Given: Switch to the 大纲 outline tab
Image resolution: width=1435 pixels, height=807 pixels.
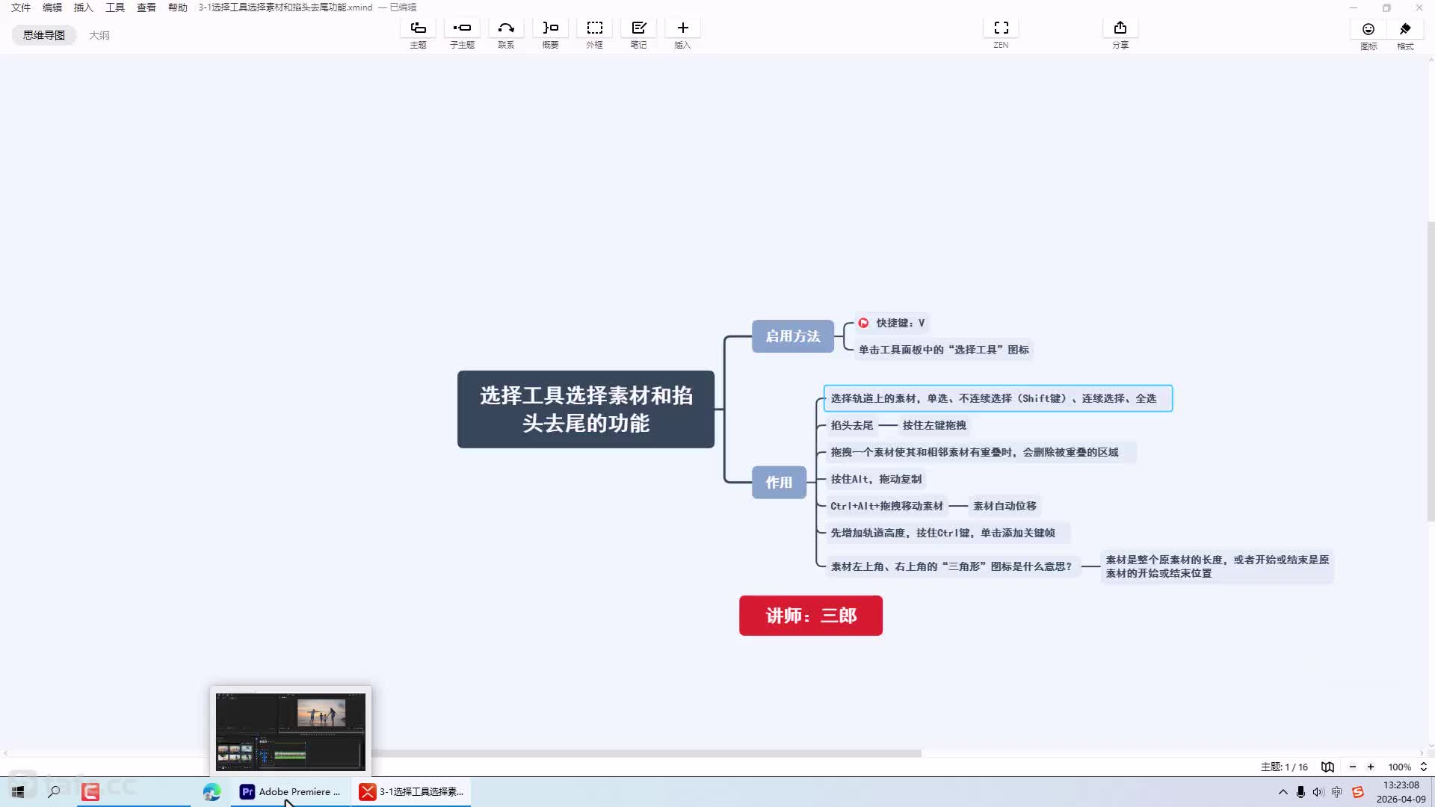Looking at the screenshot, I should point(99,35).
